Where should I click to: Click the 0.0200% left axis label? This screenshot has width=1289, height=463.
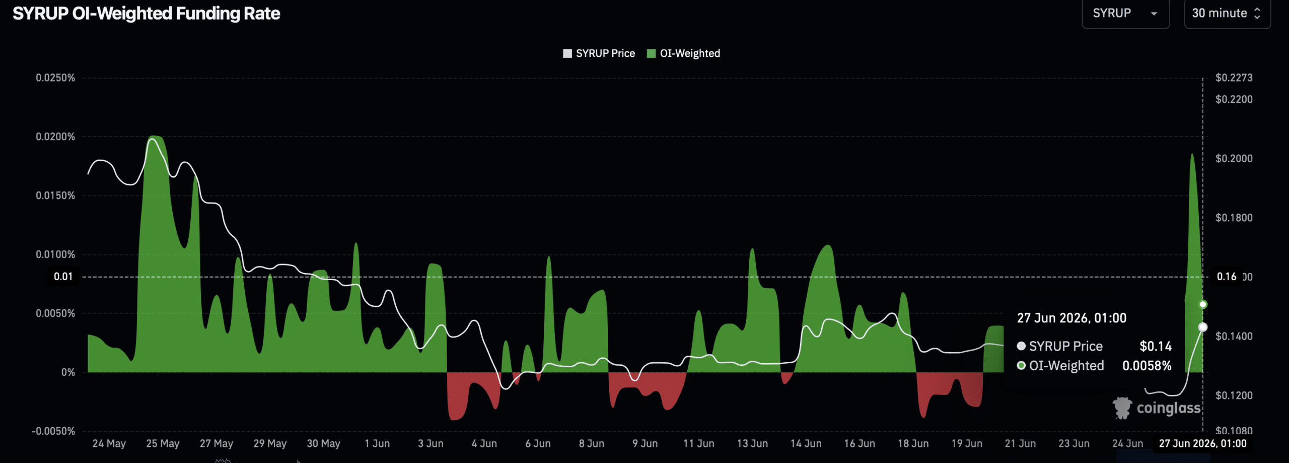click(x=55, y=137)
